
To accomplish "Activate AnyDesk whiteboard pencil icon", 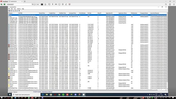I will [66, 4].
